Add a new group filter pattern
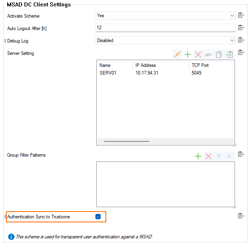Image resolution: width=251 pixels, height=246 pixels. pyautogui.click(x=198, y=156)
